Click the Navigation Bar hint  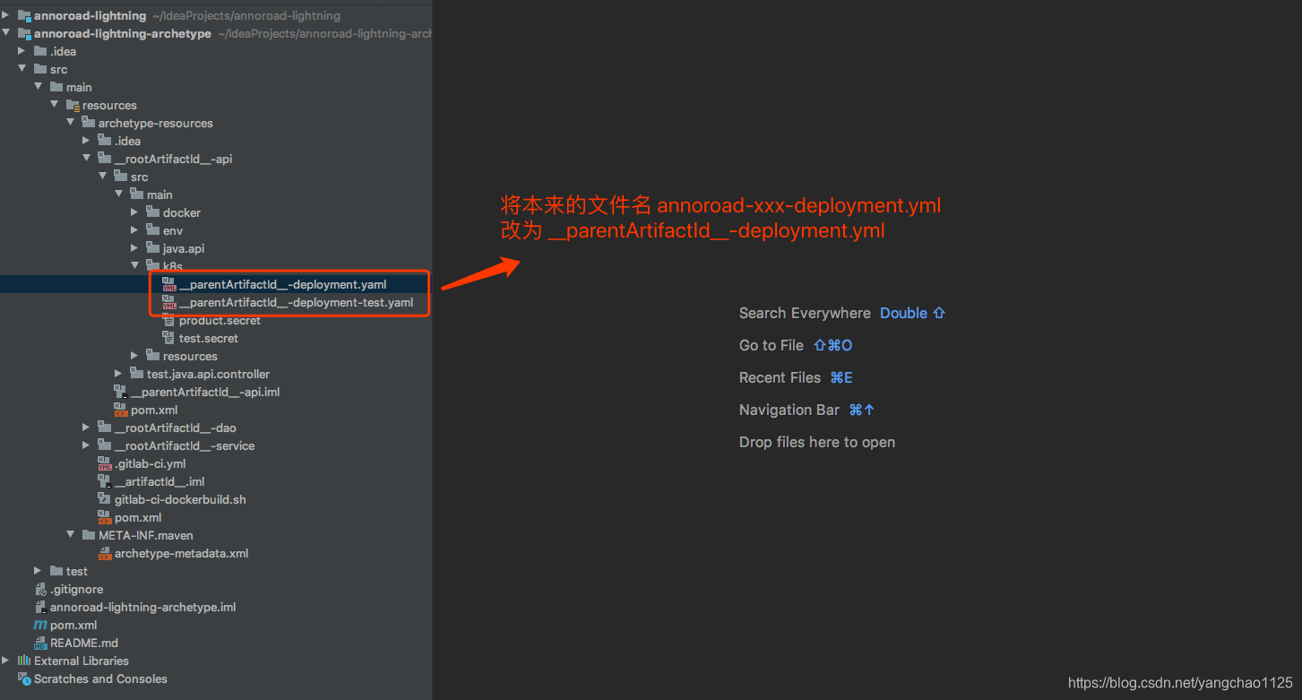click(789, 410)
